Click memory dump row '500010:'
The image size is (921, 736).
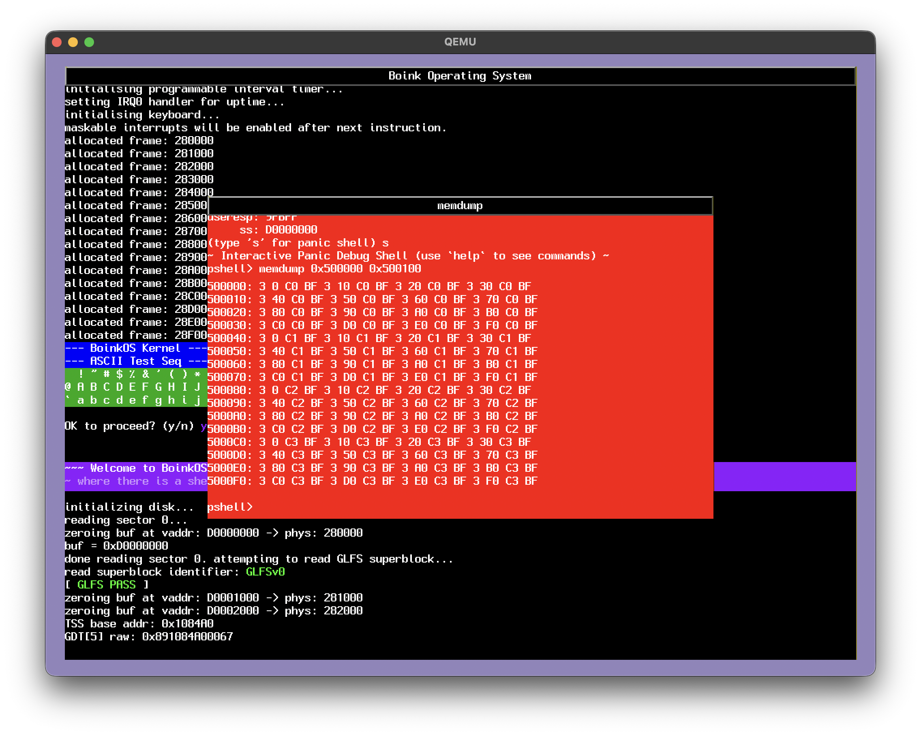tap(373, 300)
